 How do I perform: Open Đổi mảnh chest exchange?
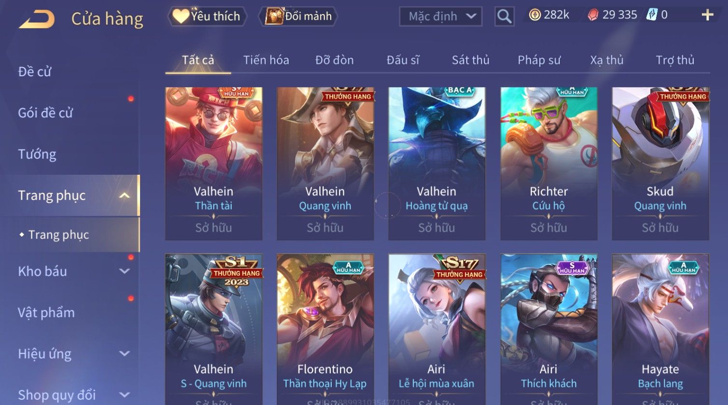299,16
